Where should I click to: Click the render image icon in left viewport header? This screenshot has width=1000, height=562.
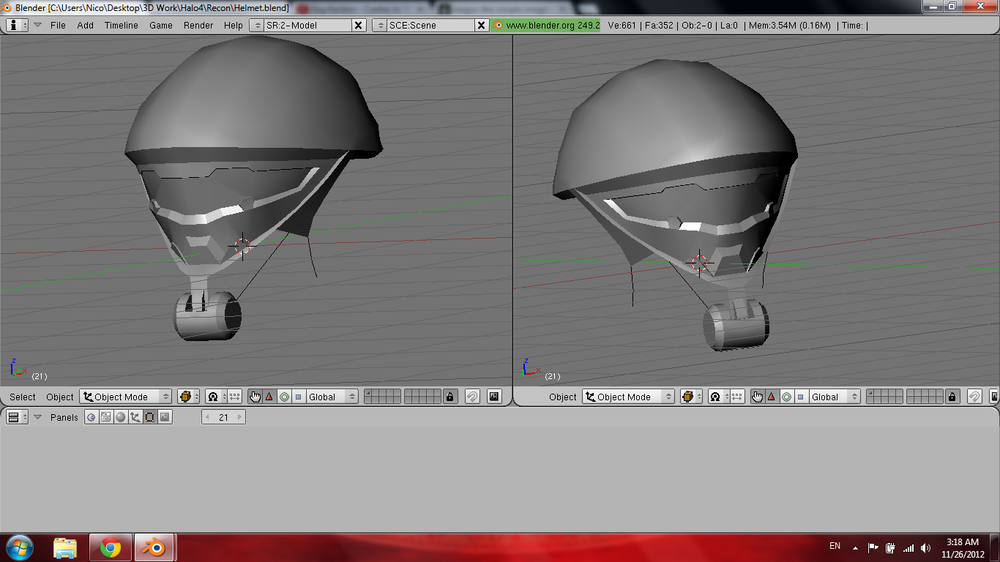pos(494,397)
